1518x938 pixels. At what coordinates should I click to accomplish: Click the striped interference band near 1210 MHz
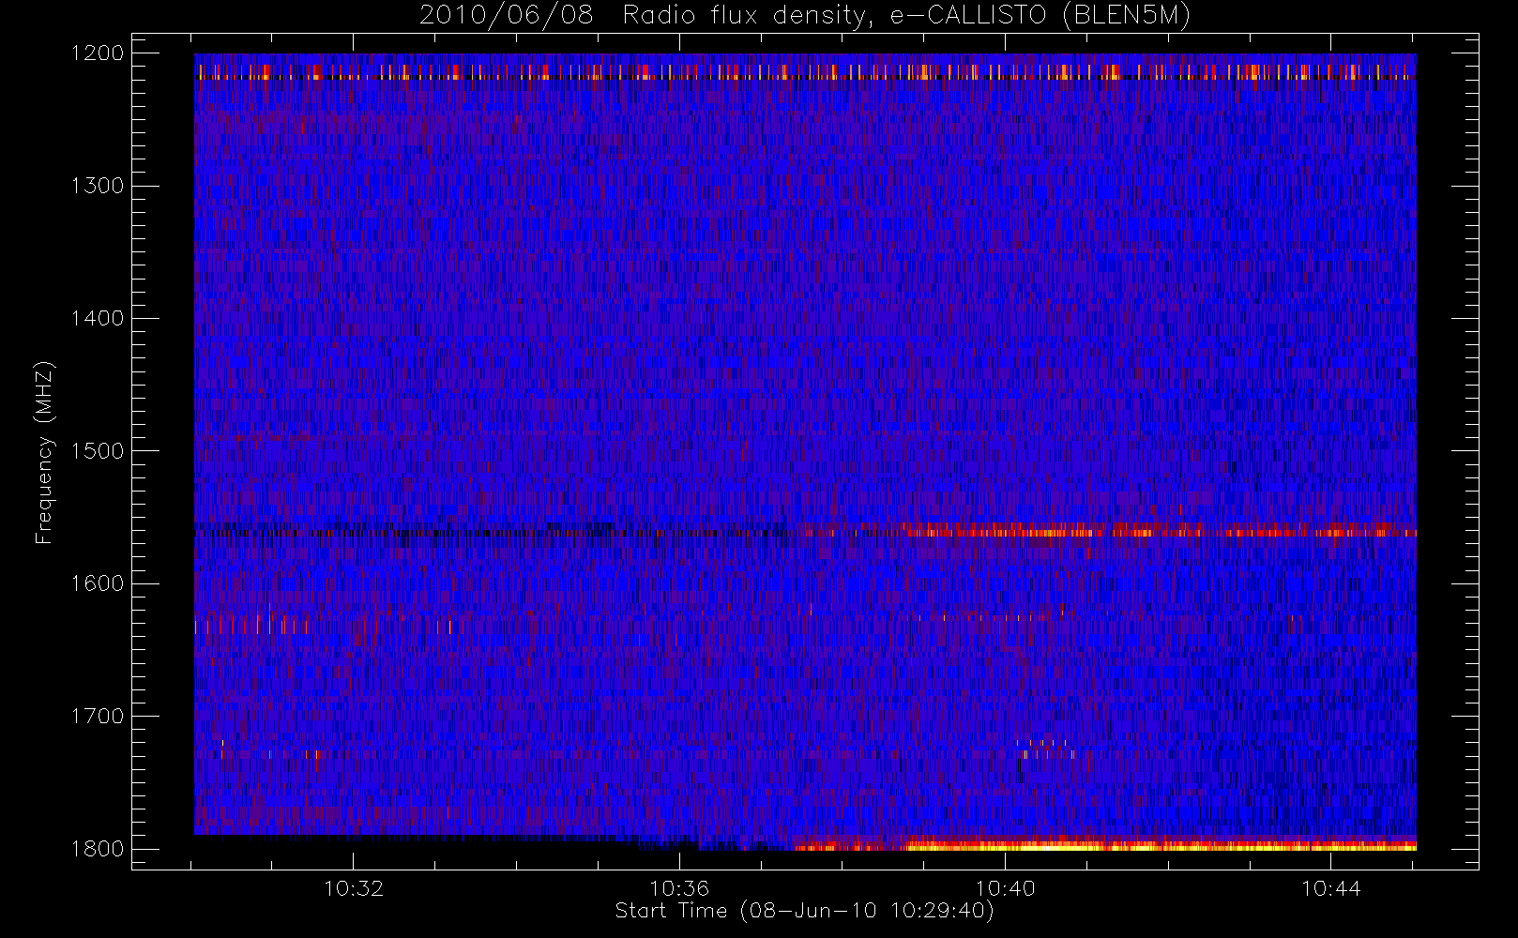(x=805, y=71)
